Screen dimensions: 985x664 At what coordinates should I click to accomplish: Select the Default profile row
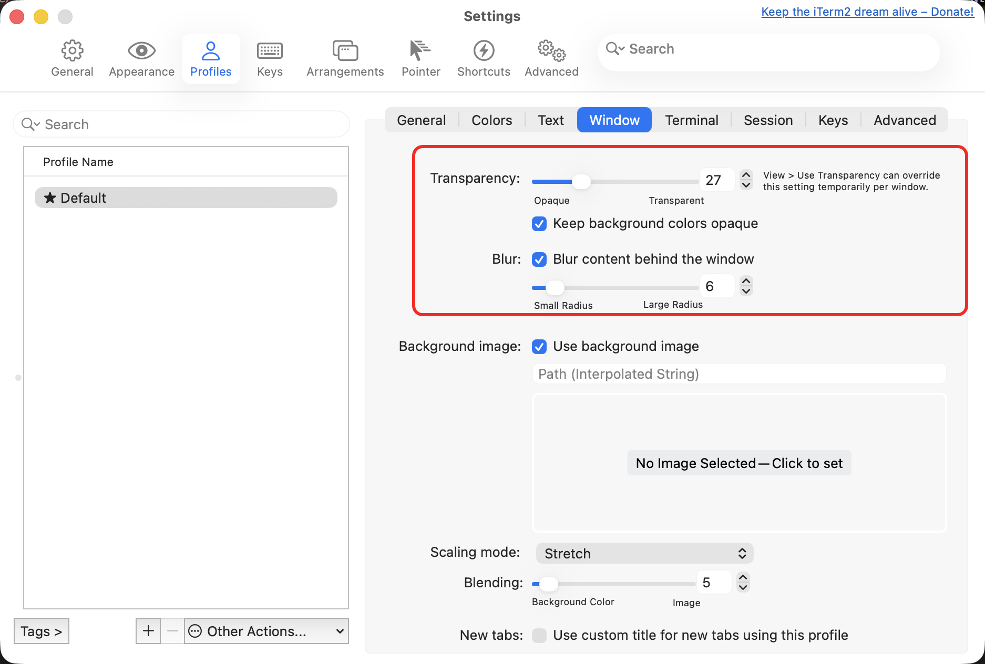186,198
